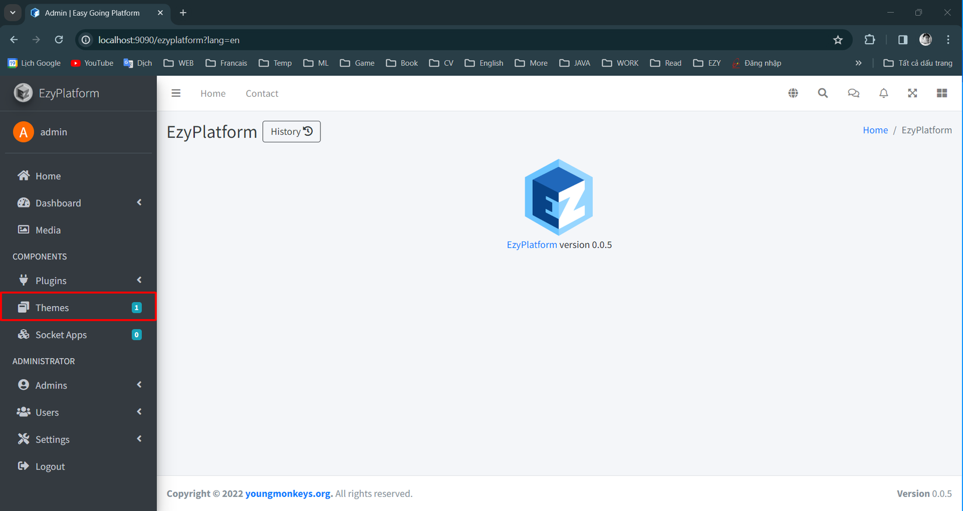Open youngmonkeys.org footer link
The width and height of the screenshot is (963, 511).
(x=289, y=494)
